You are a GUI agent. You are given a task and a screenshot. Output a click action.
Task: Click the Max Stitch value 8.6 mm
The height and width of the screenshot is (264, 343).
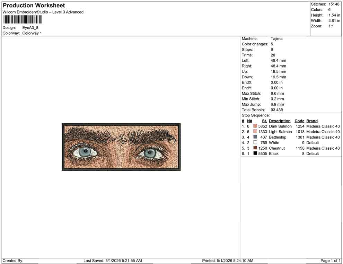point(278,94)
